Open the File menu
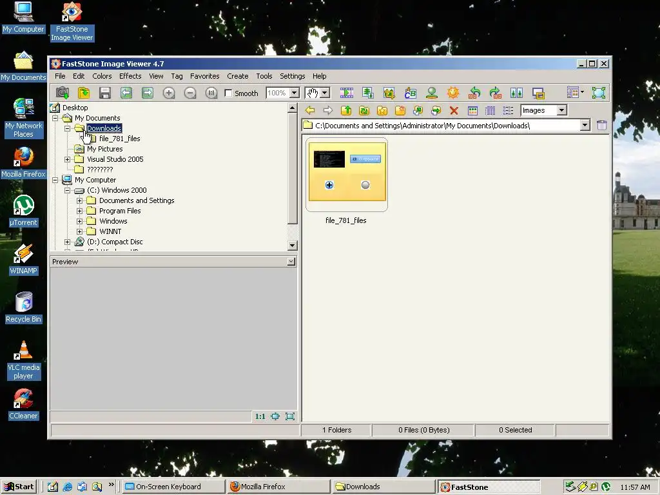Image resolution: width=660 pixels, height=495 pixels. (x=60, y=76)
